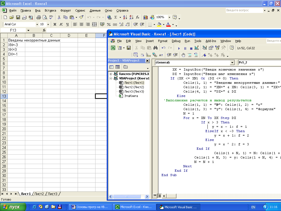281x211 pixels.
Task: Toggle left text alignment in Excel
Action: [x=75, y=24]
